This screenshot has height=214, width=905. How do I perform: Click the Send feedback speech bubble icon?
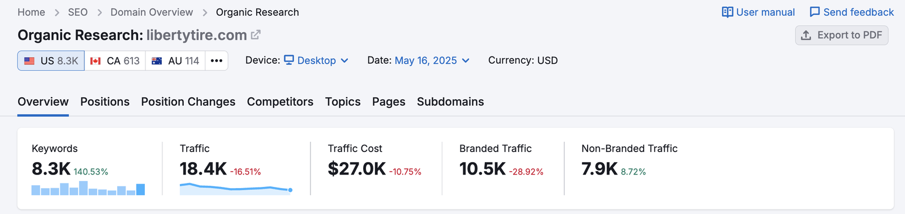[x=815, y=12]
